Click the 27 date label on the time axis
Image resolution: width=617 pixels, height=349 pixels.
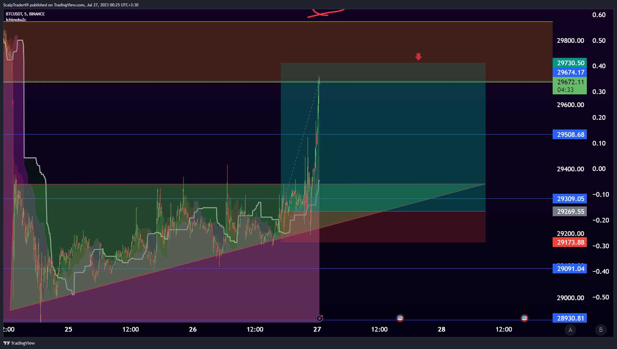click(317, 329)
